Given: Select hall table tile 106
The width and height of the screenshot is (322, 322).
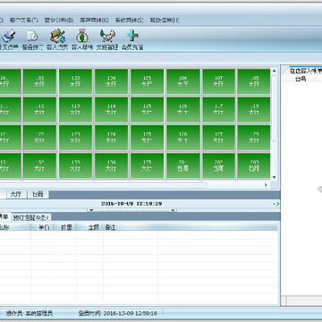Looking at the screenshot, I should tap(183, 81).
